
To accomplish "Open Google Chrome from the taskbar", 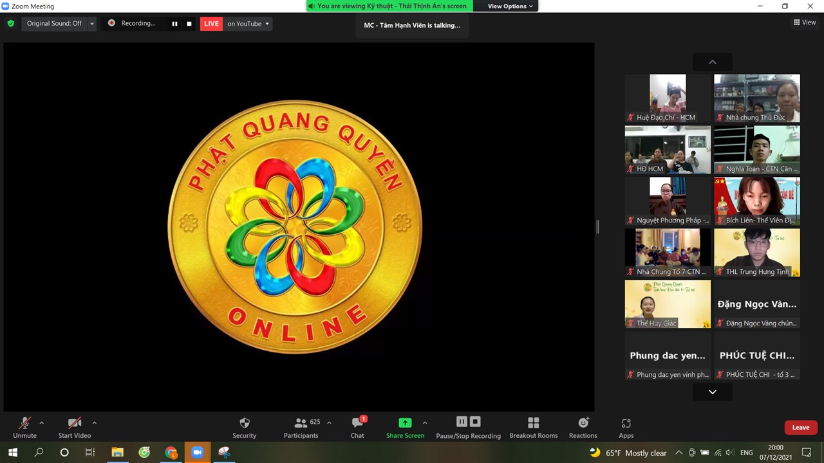I will pos(171,453).
